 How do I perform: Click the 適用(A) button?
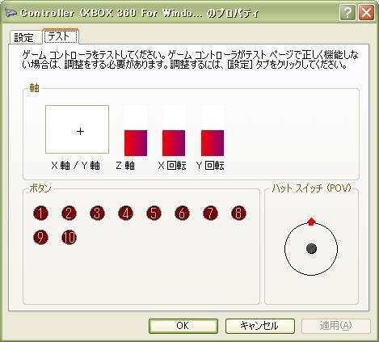tap(336, 326)
